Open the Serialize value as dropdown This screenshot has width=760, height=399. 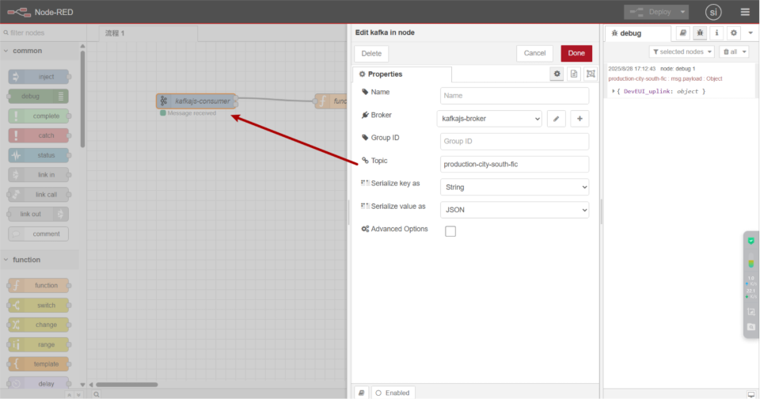tap(515, 210)
